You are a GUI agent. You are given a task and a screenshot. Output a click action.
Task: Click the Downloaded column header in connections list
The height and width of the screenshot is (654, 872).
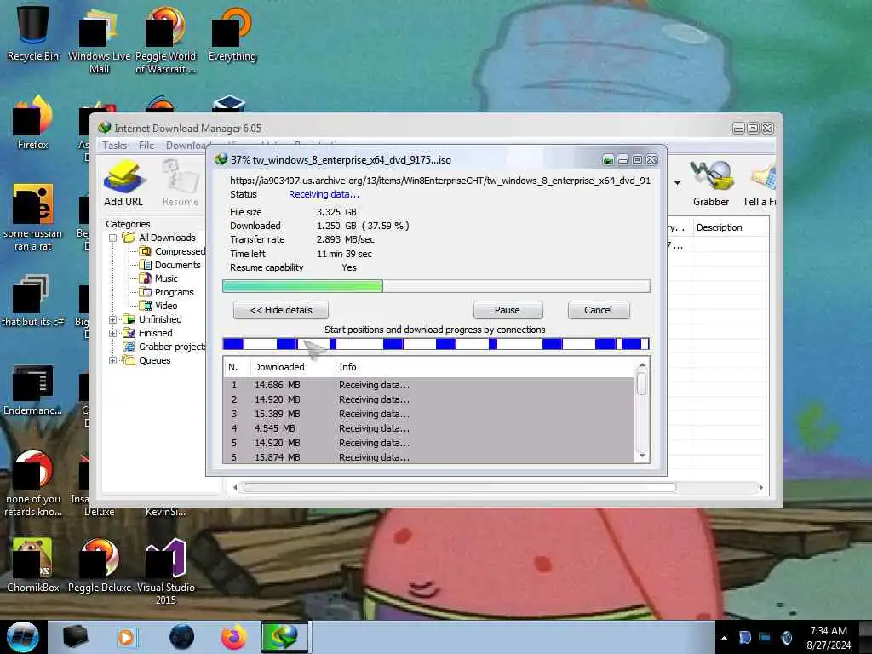tap(292, 367)
